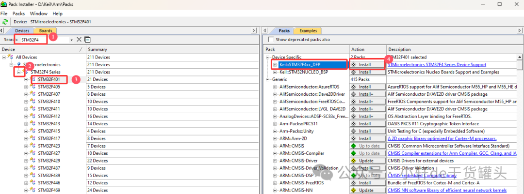Install the ARM::Arm-2D pack
524x194 pixels.
368,138
